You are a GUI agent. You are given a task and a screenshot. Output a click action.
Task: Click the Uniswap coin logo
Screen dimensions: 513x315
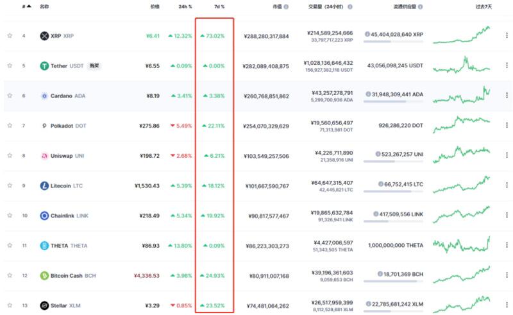point(44,156)
